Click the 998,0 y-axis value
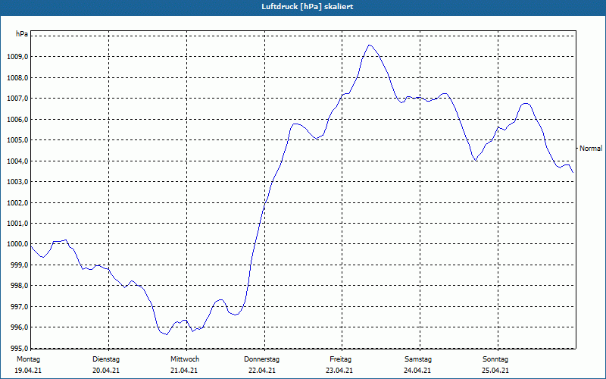 tap(19, 286)
